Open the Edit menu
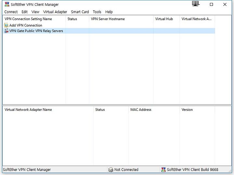234x175 pixels. [x=24, y=12]
